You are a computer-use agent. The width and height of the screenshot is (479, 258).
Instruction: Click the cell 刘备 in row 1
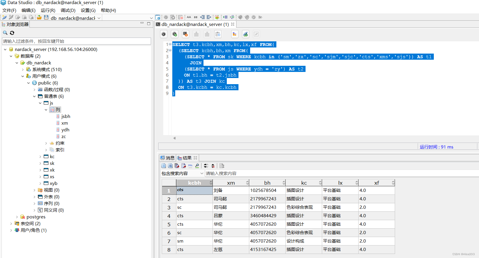[x=231, y=190]
